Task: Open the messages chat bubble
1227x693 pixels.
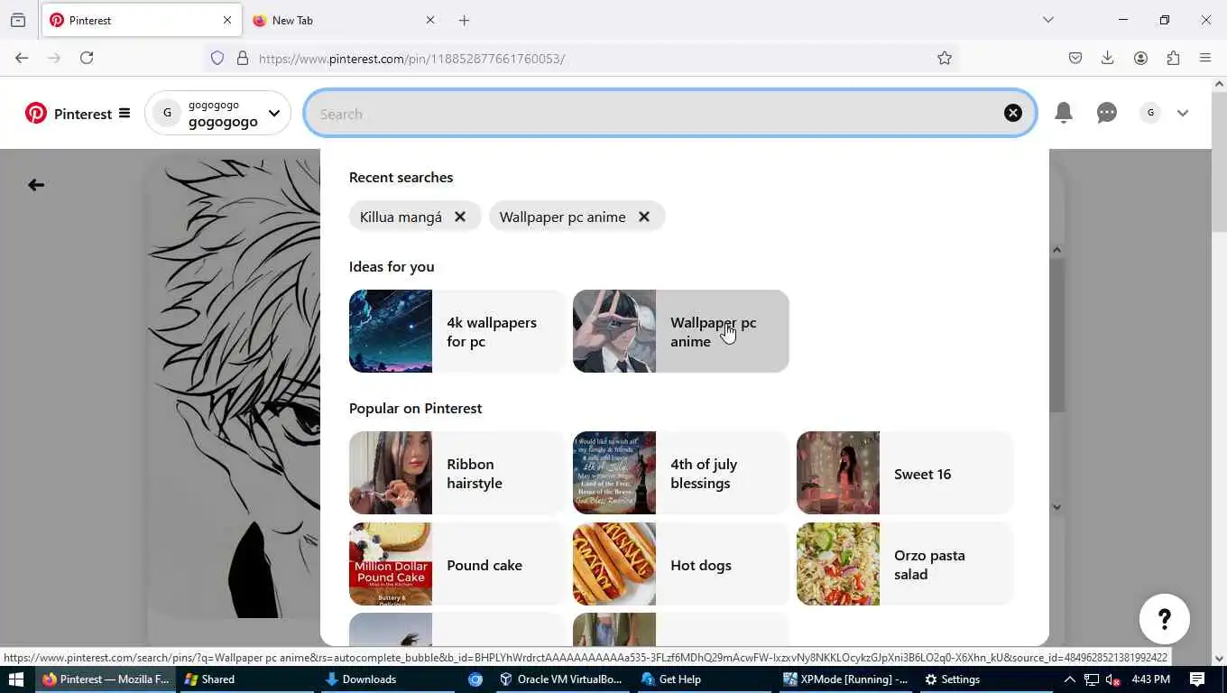Action: (x=1107, y=113)
